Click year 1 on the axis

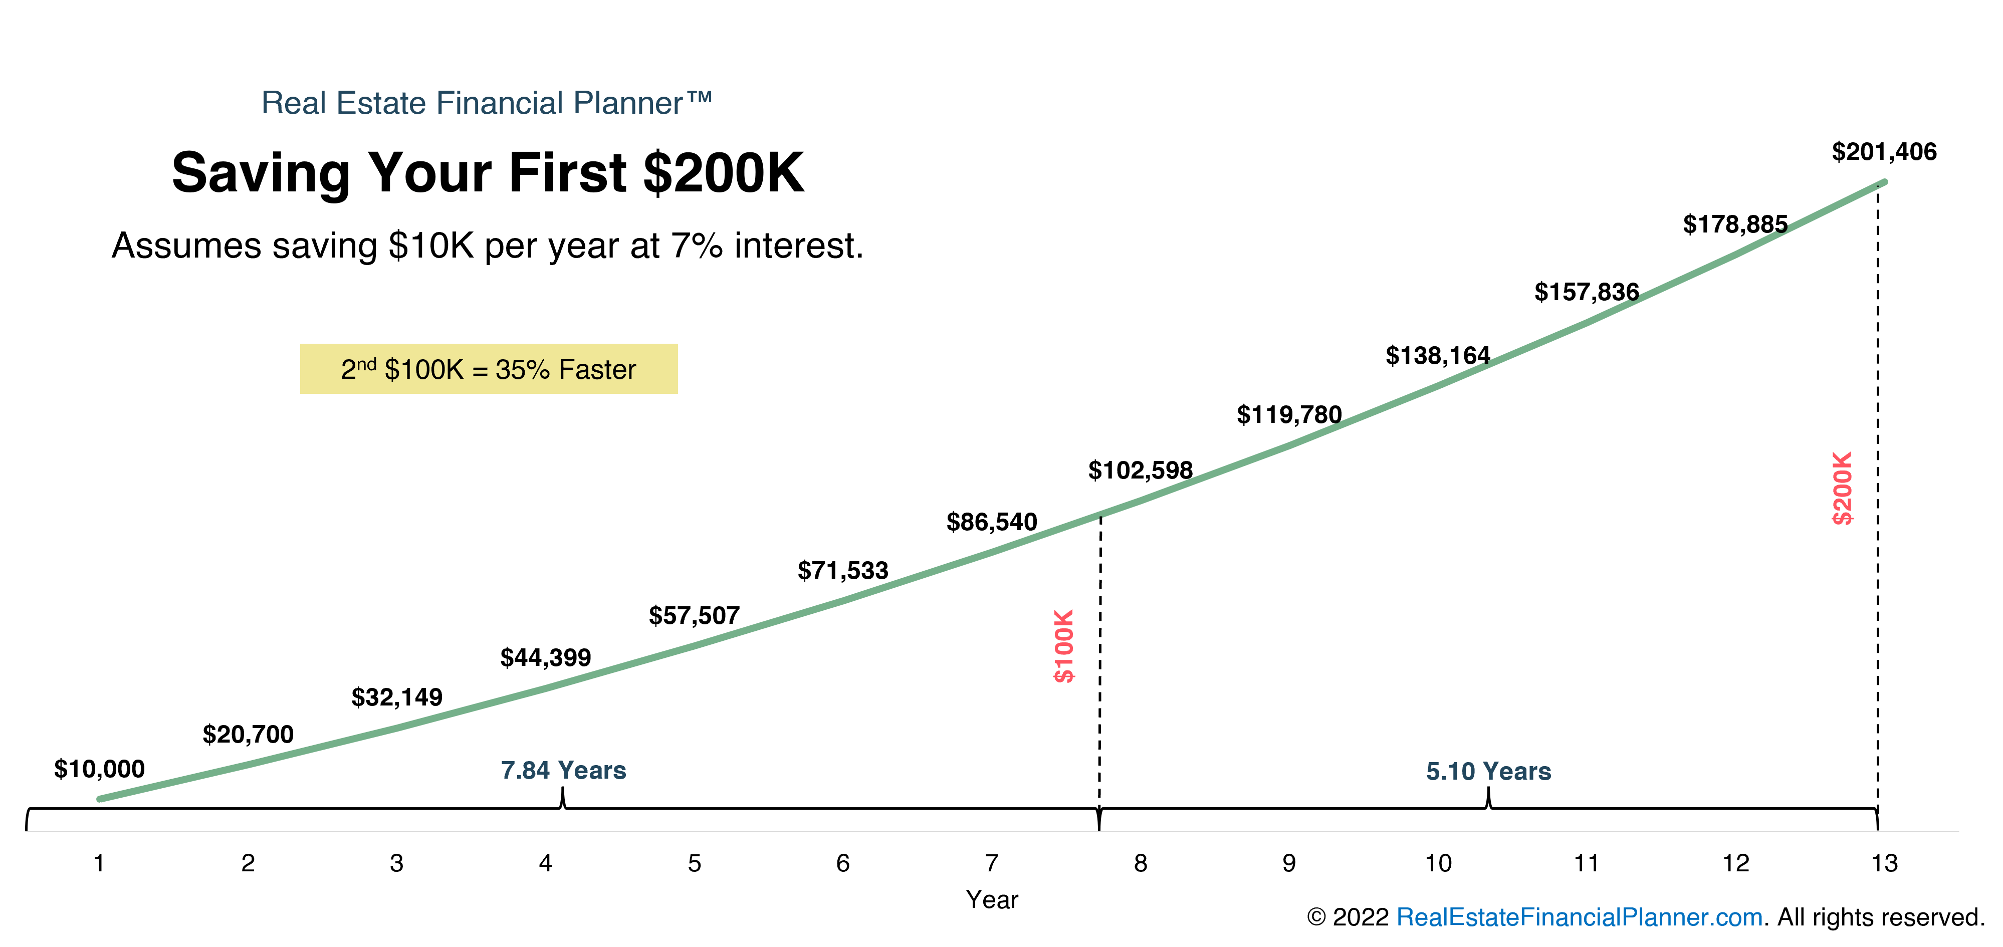[x=99, y=863]
